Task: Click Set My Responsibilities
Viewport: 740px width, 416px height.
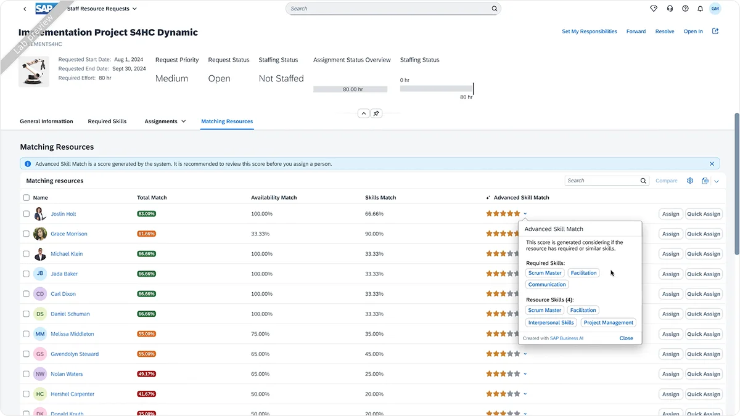Action: point(590,31)
